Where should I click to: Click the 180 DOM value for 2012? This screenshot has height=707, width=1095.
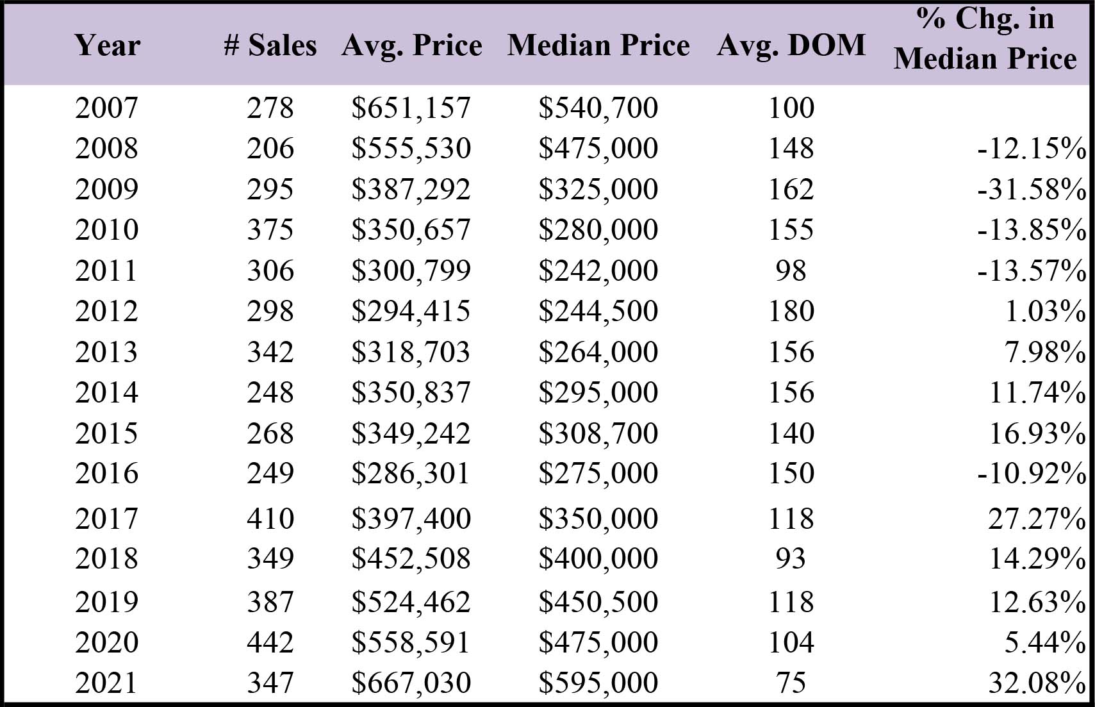point(791,312)
